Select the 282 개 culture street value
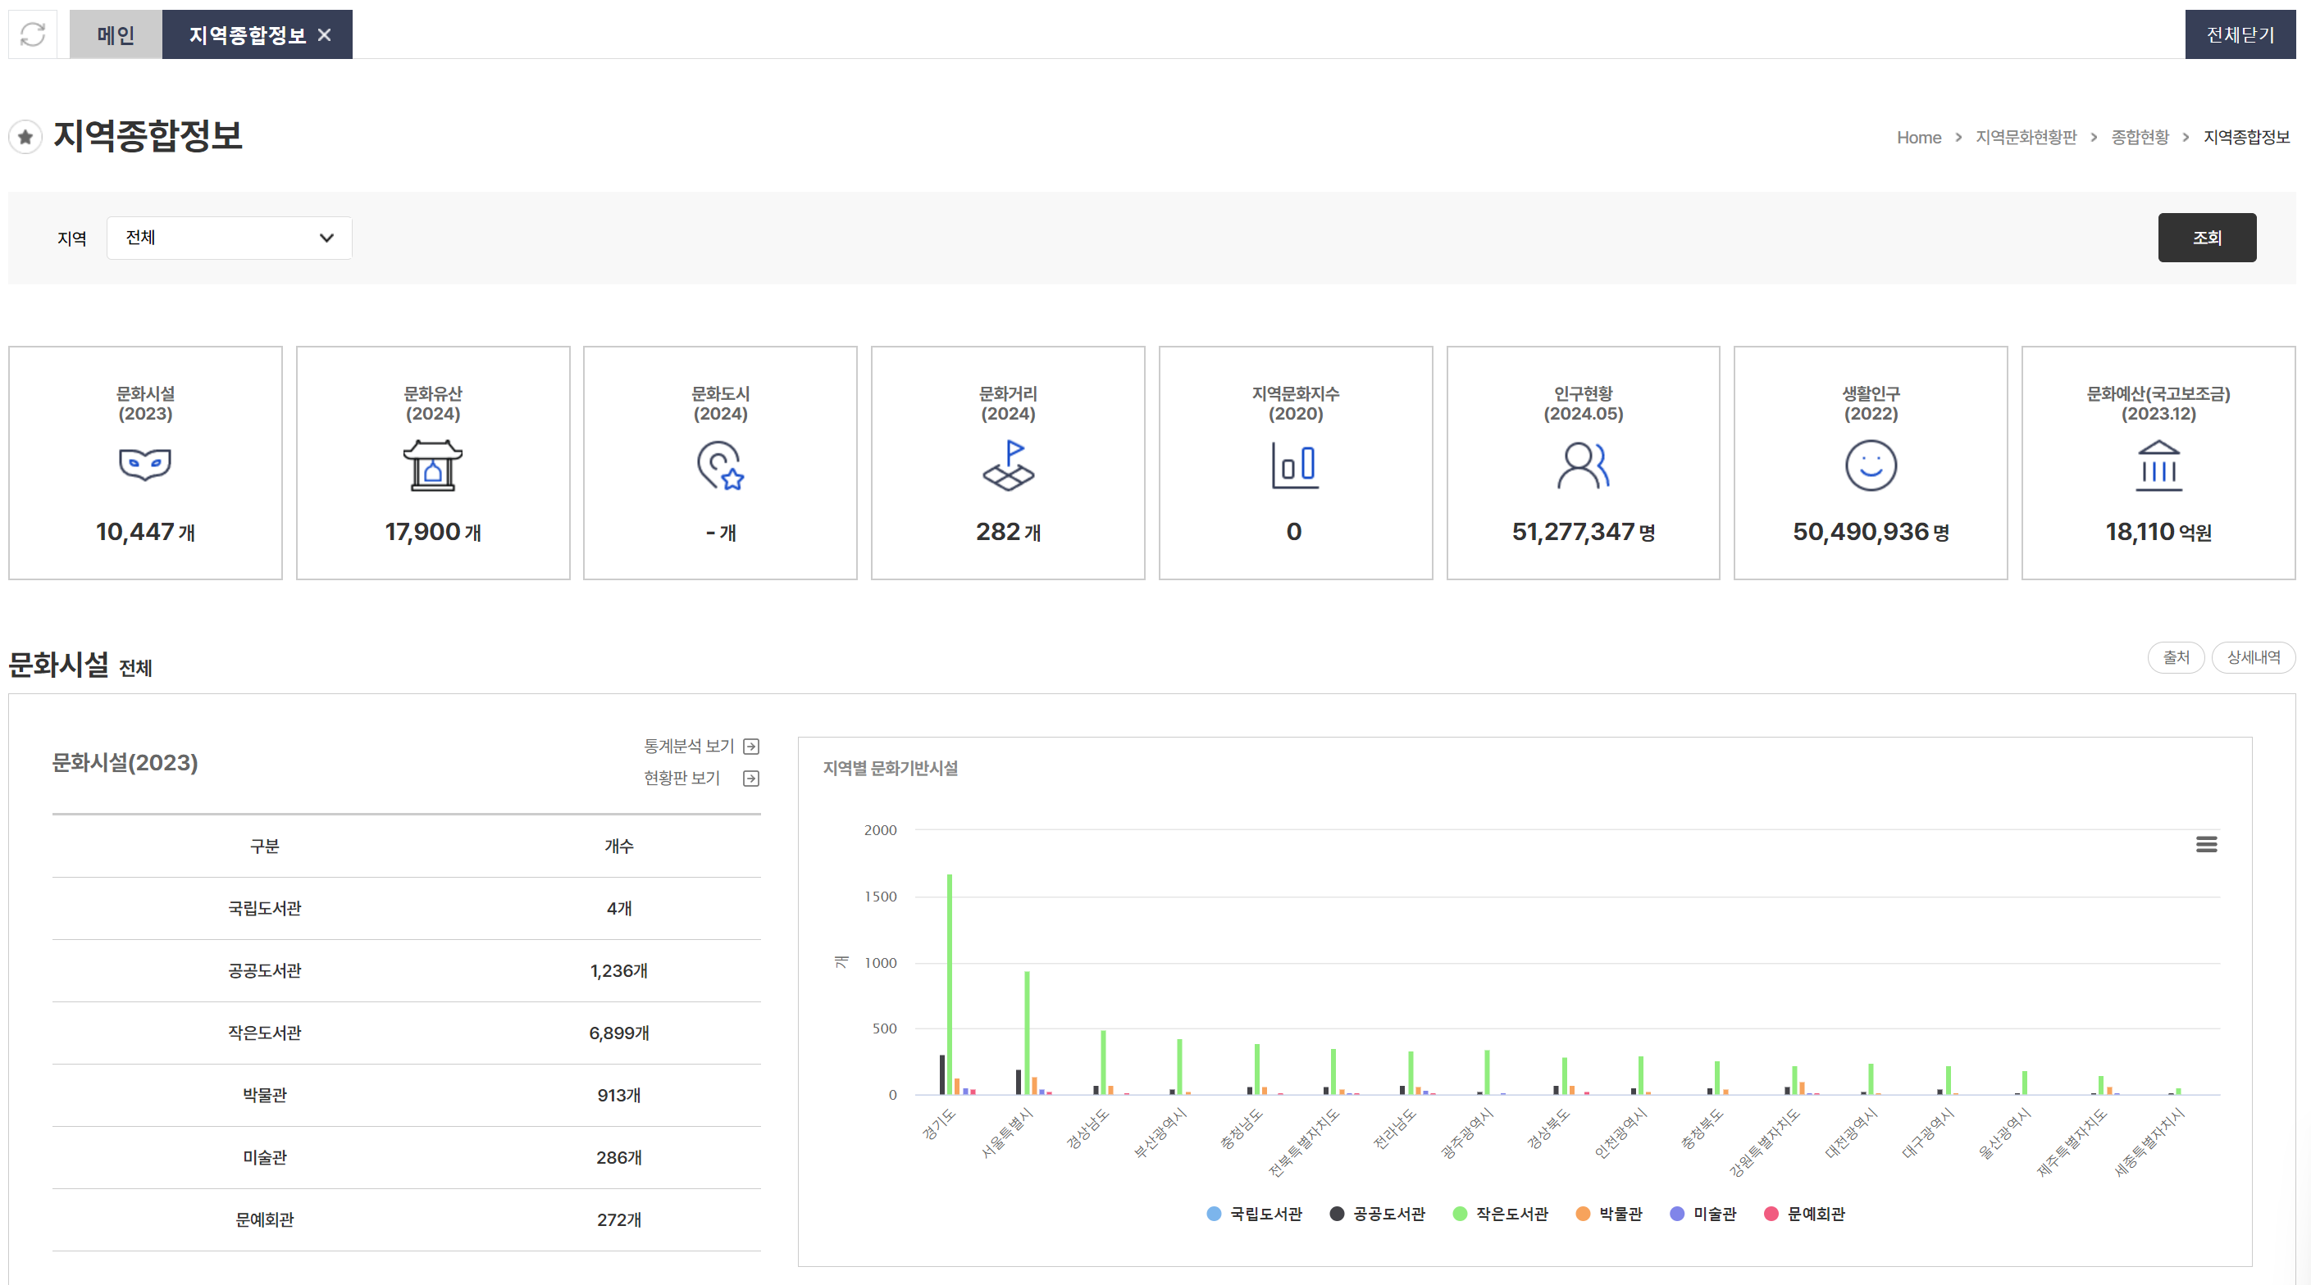This screenshot has width=2311, height=1285. tap(1009, 532)
